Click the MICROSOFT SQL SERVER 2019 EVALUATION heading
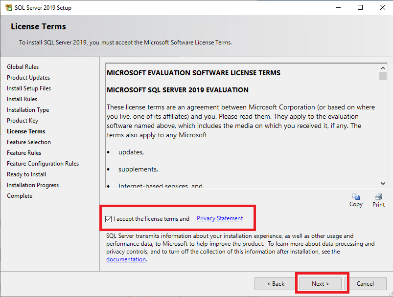Viewport: 393px width, 297px height. 178,90
